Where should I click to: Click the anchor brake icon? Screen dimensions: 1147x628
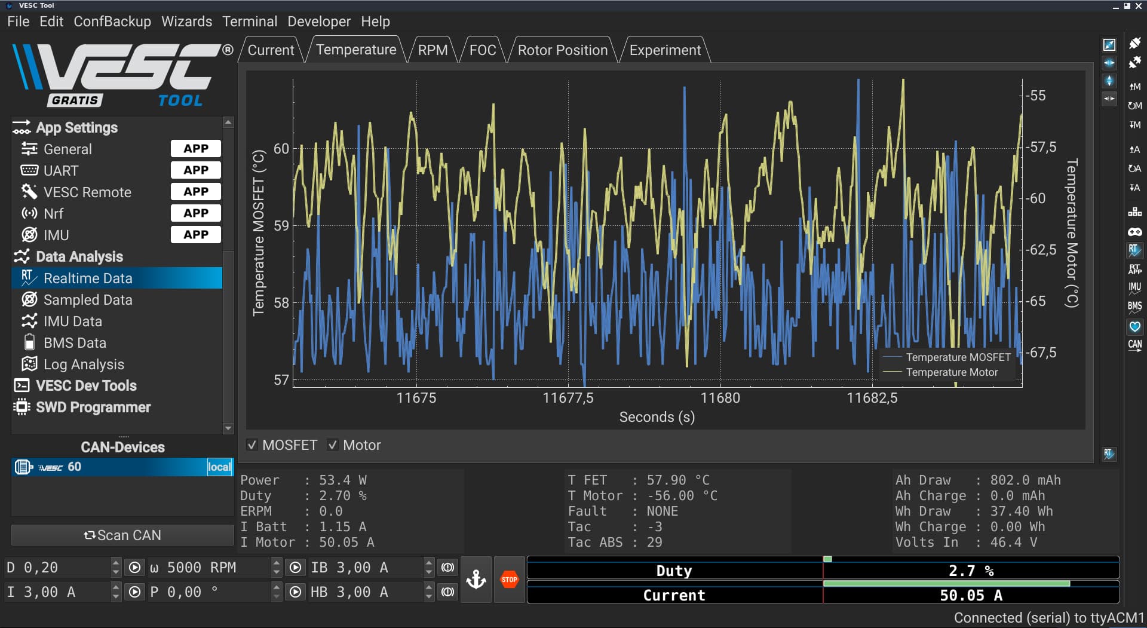(476, 580)
